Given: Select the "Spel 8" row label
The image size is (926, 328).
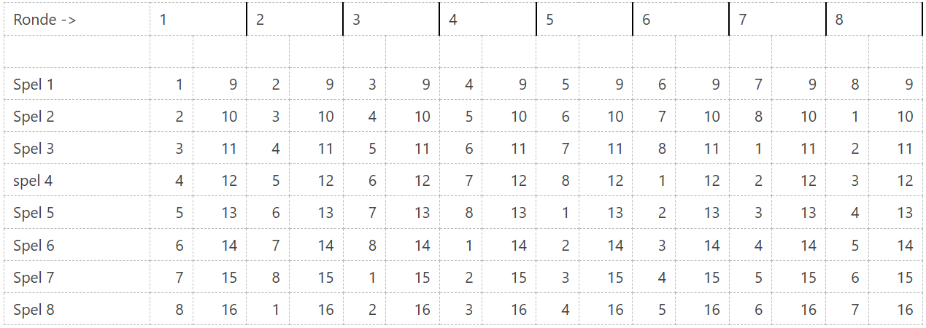Looking at the screenshot, I should (x=34, y=310).
